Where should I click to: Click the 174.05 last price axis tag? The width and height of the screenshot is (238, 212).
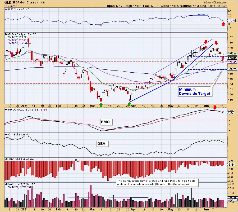[232, 58]
